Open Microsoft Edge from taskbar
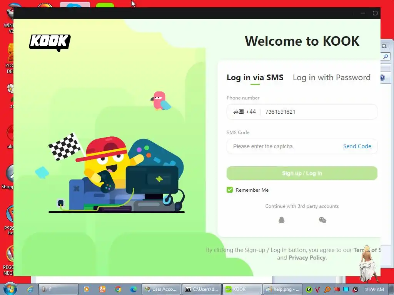The image size is (394, 295). (x=133, y=289)
